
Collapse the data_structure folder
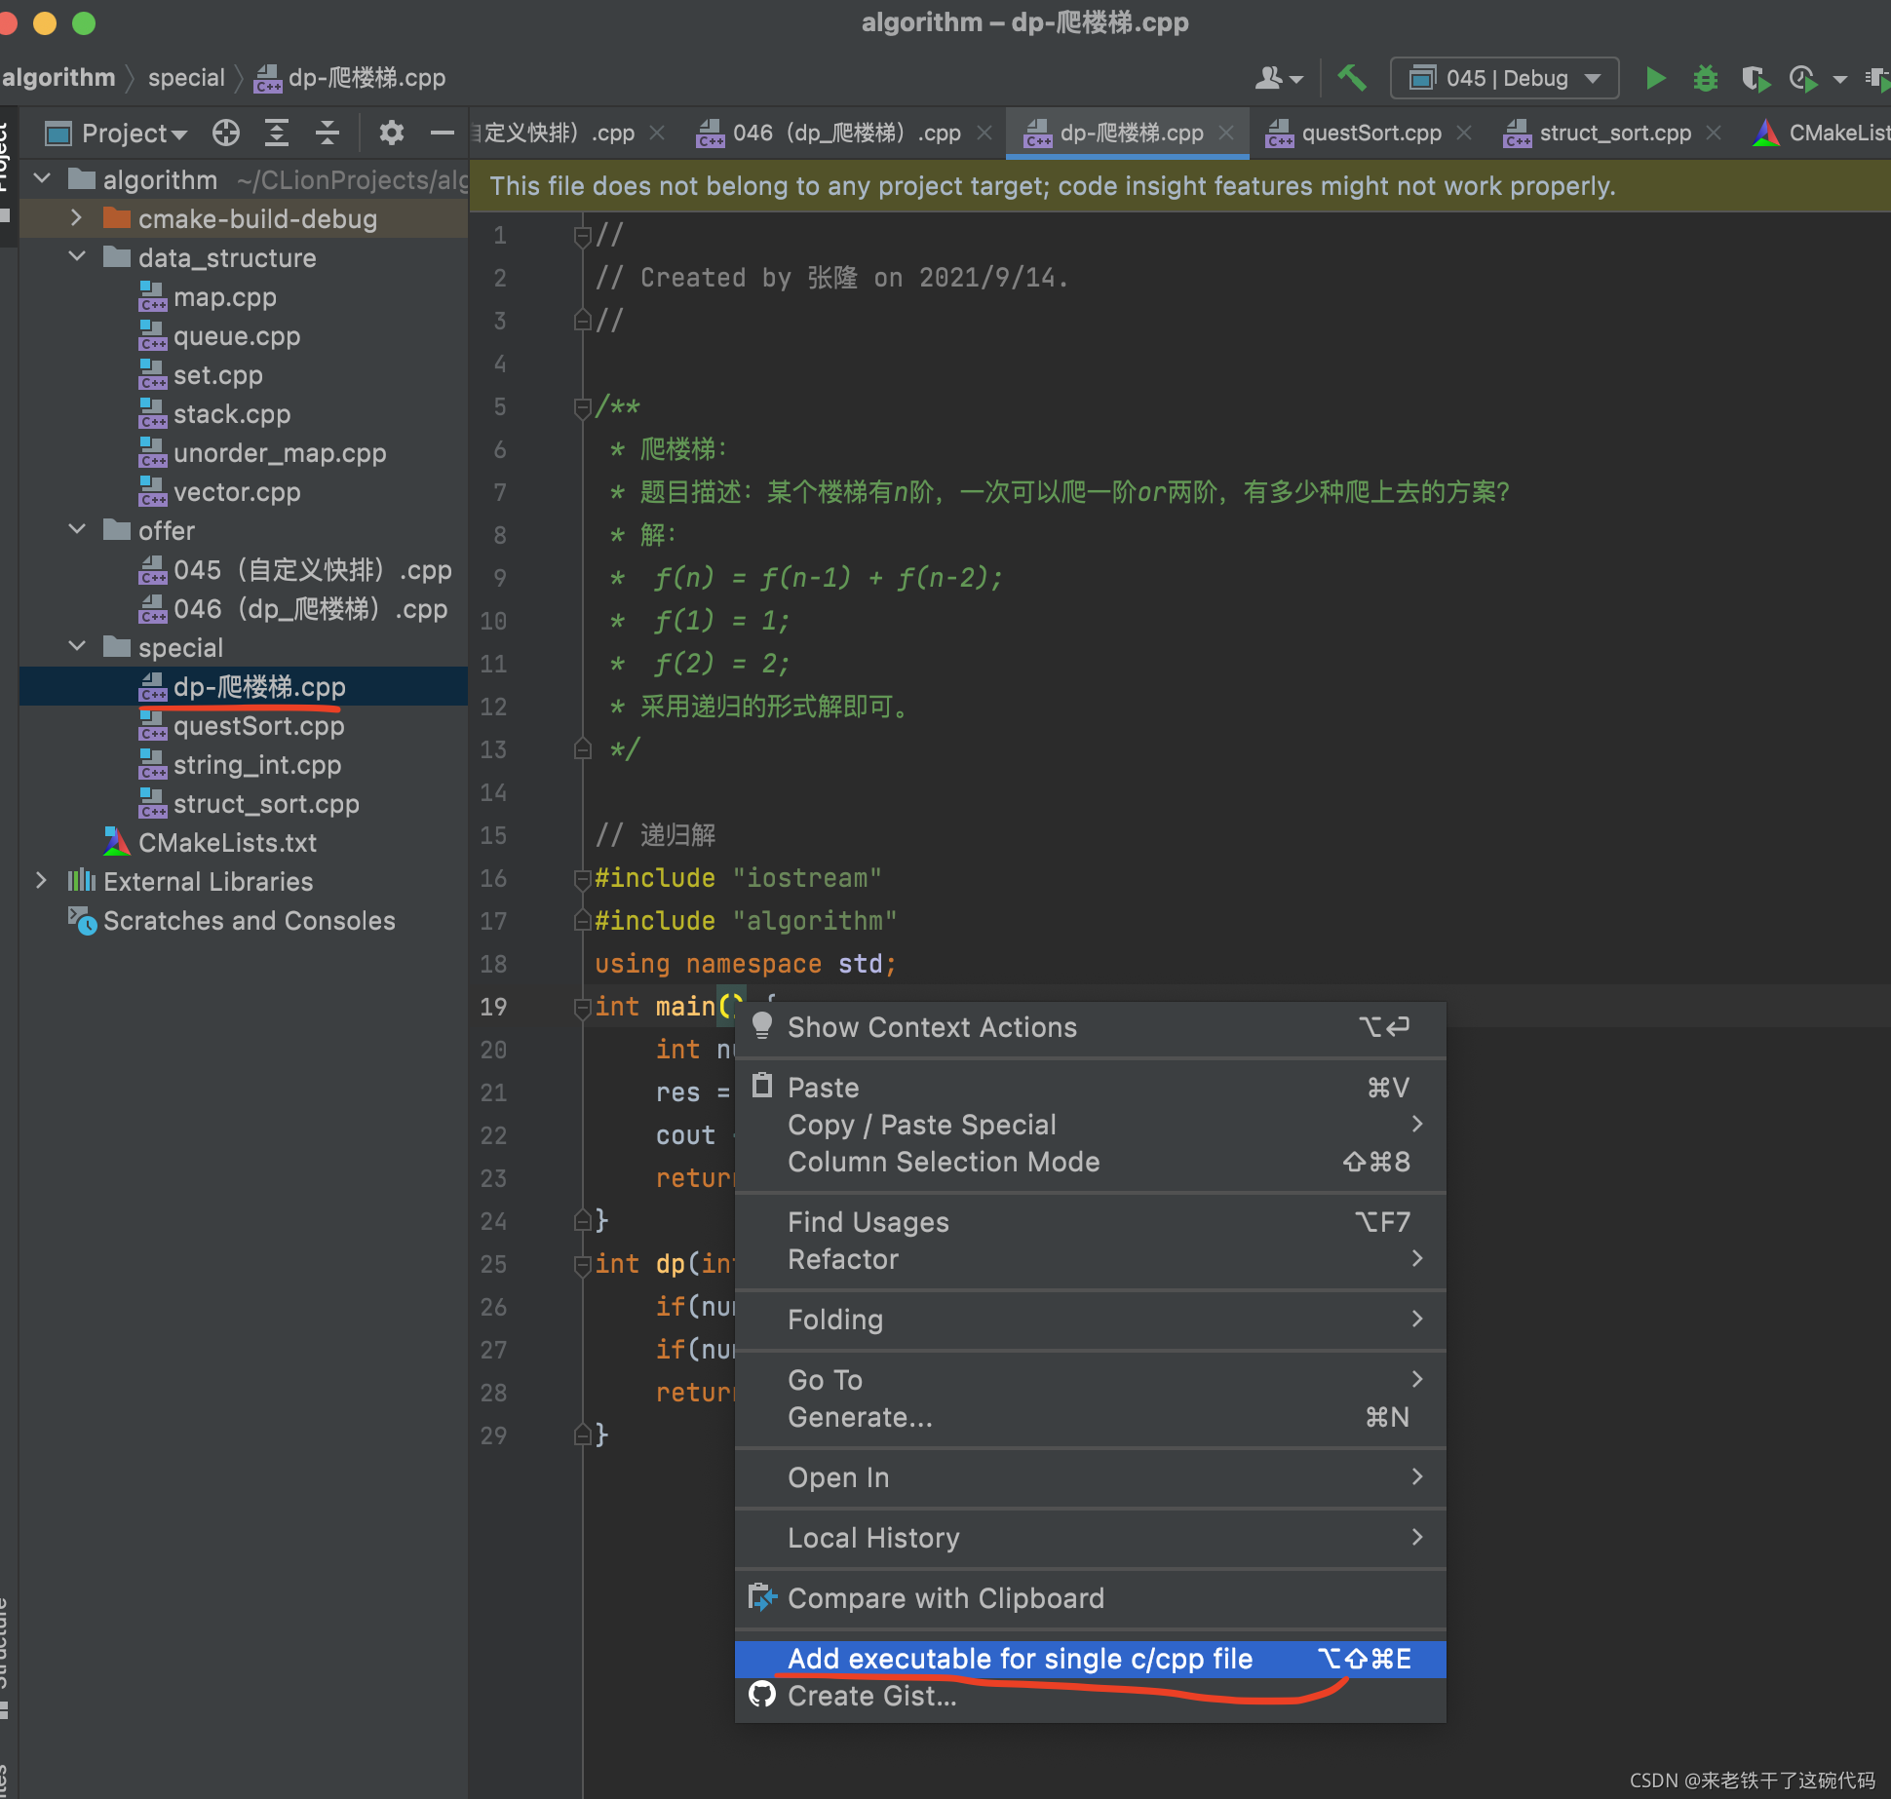click(77, 257)
